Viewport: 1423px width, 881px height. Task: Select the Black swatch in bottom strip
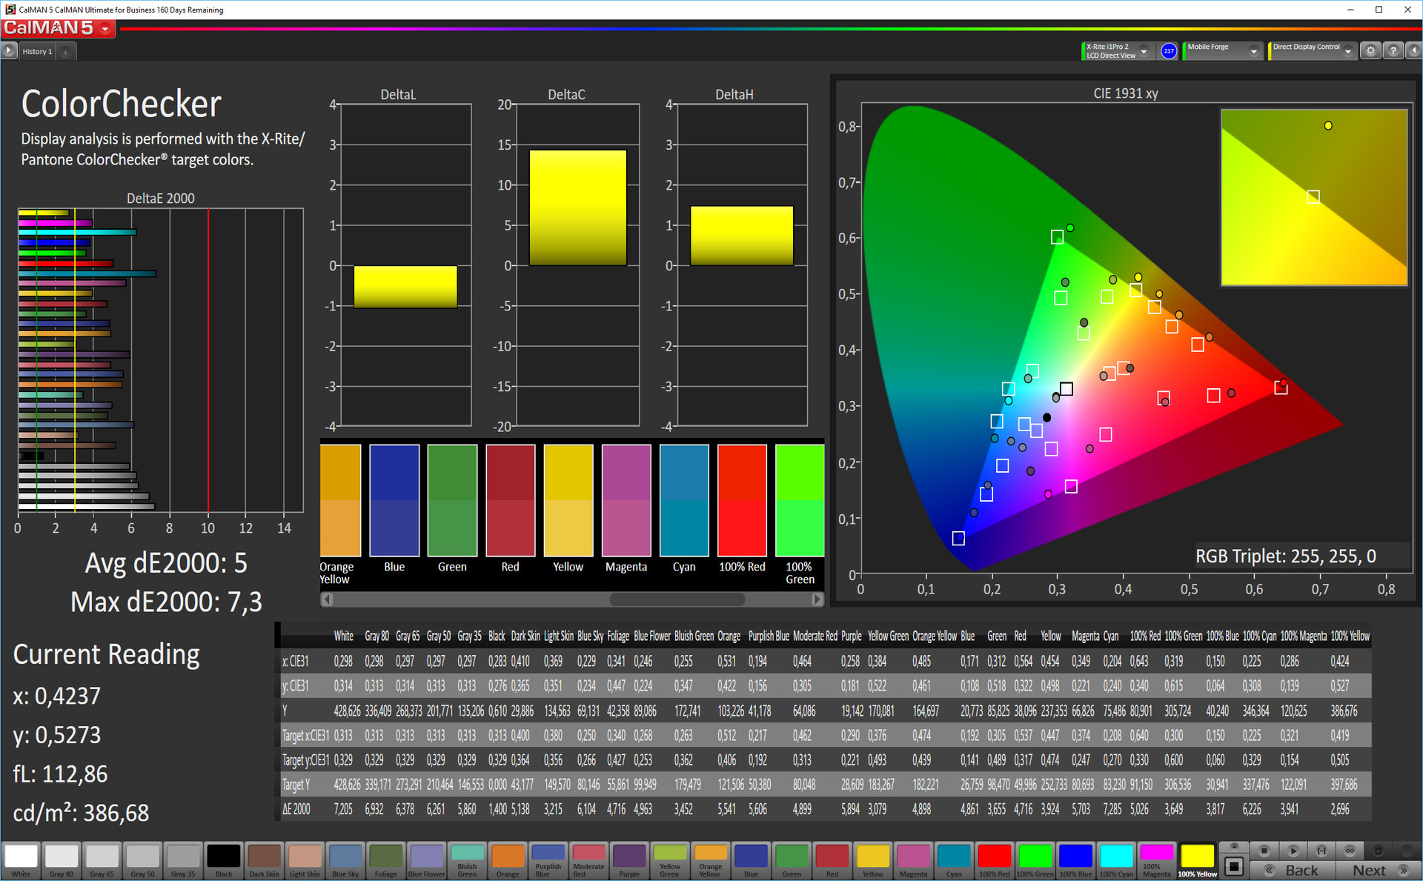pos(223,860)
